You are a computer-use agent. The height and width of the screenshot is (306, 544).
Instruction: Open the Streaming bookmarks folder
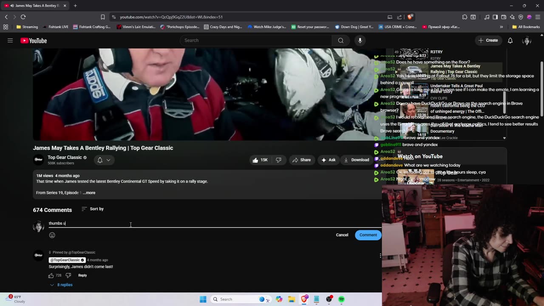click(27, 27)
